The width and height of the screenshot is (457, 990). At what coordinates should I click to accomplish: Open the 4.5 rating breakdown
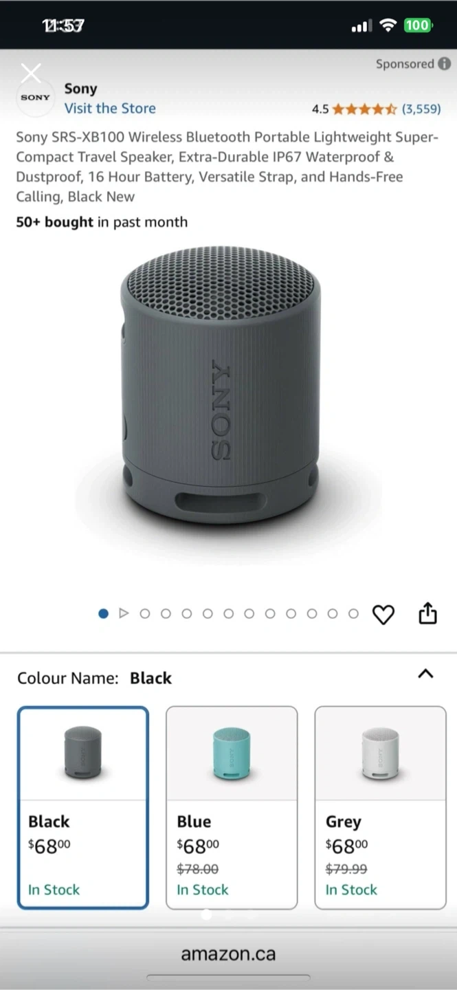(x=320, y=109)
